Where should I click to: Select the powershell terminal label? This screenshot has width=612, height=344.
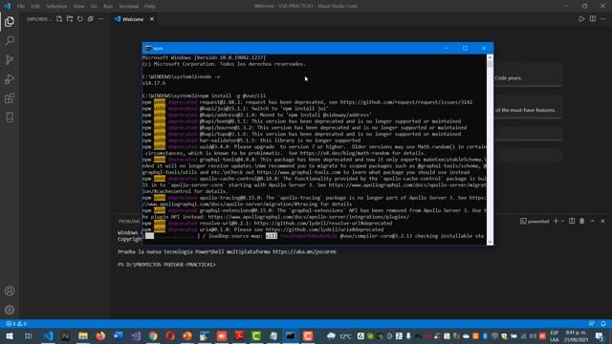point(535,221)
